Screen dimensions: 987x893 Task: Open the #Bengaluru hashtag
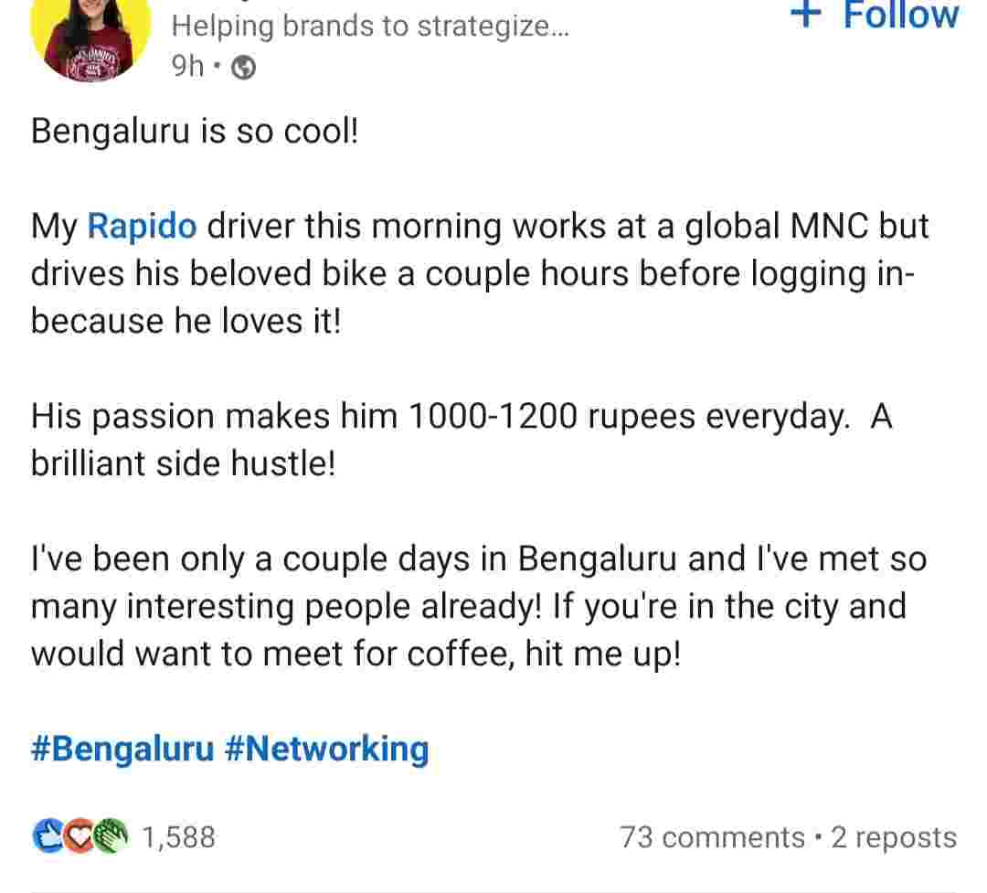(122, 749)
